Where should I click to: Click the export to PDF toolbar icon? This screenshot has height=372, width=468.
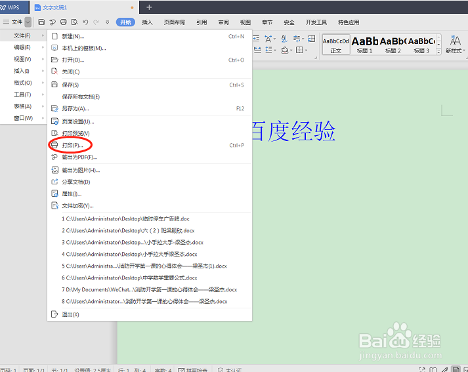[53, 22]
